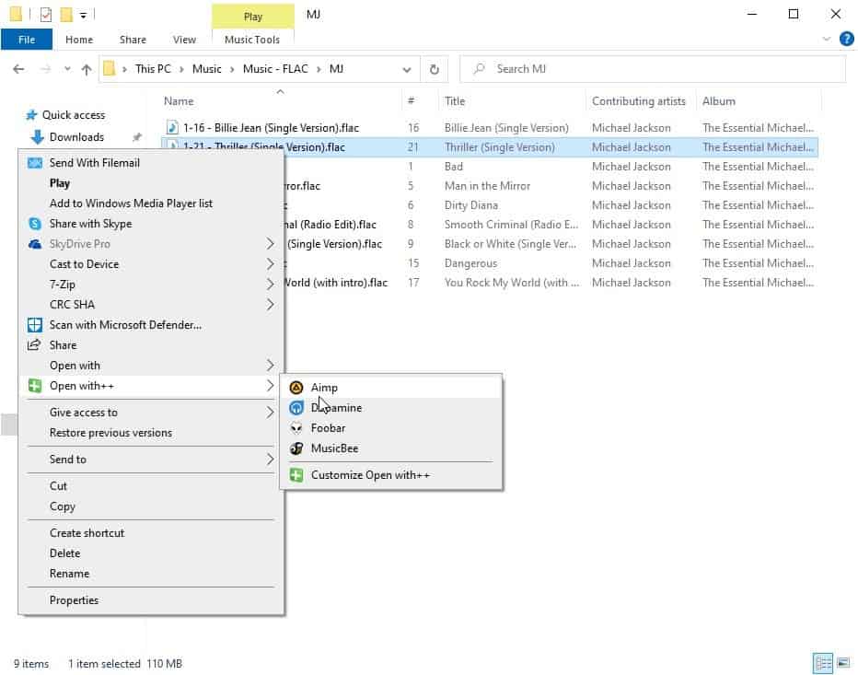Click the Send With Filemail icon
The image size is (858, 675).
(34, 163)
